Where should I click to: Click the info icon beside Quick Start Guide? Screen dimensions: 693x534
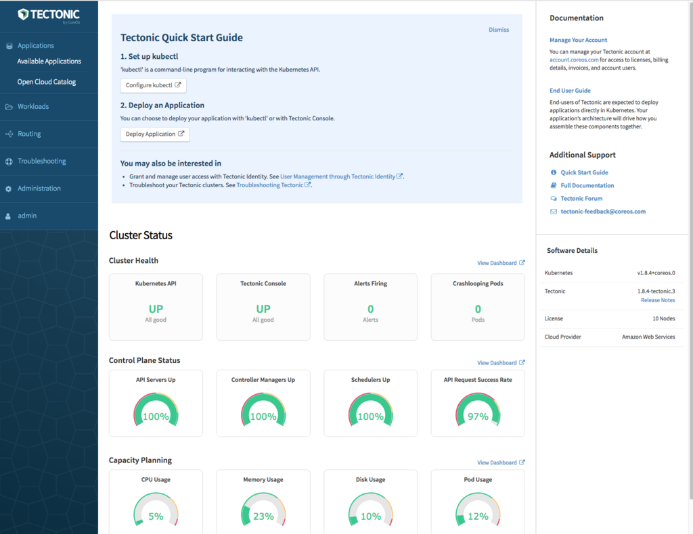pyautogui.click(x=553, y=172)
